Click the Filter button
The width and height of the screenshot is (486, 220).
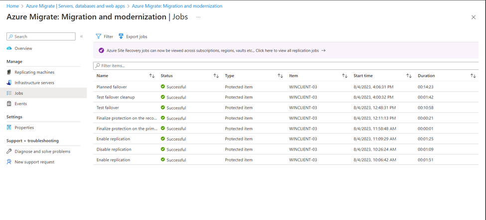click(105, 36)
